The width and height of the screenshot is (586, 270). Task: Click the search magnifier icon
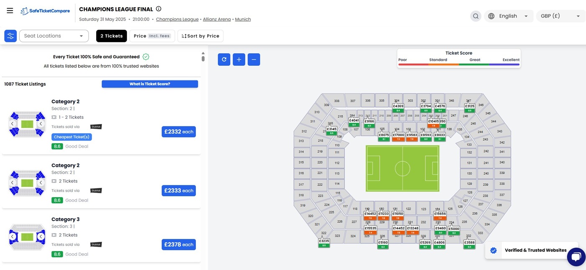click(x=475, y=16)
